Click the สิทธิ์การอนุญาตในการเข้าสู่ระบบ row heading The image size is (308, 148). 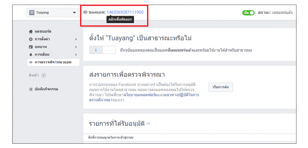(111, 137)
